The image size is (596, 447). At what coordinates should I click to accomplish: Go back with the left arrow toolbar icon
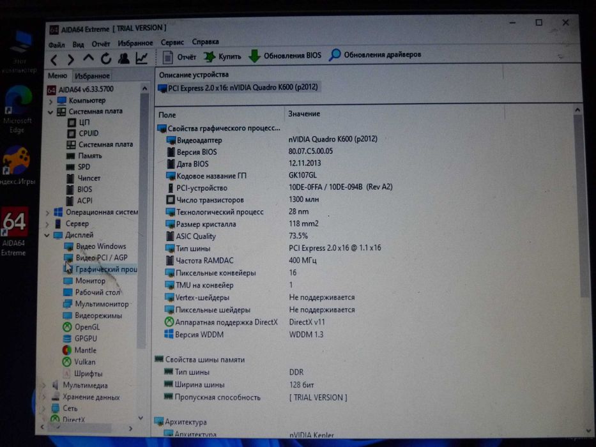point(54,59)
